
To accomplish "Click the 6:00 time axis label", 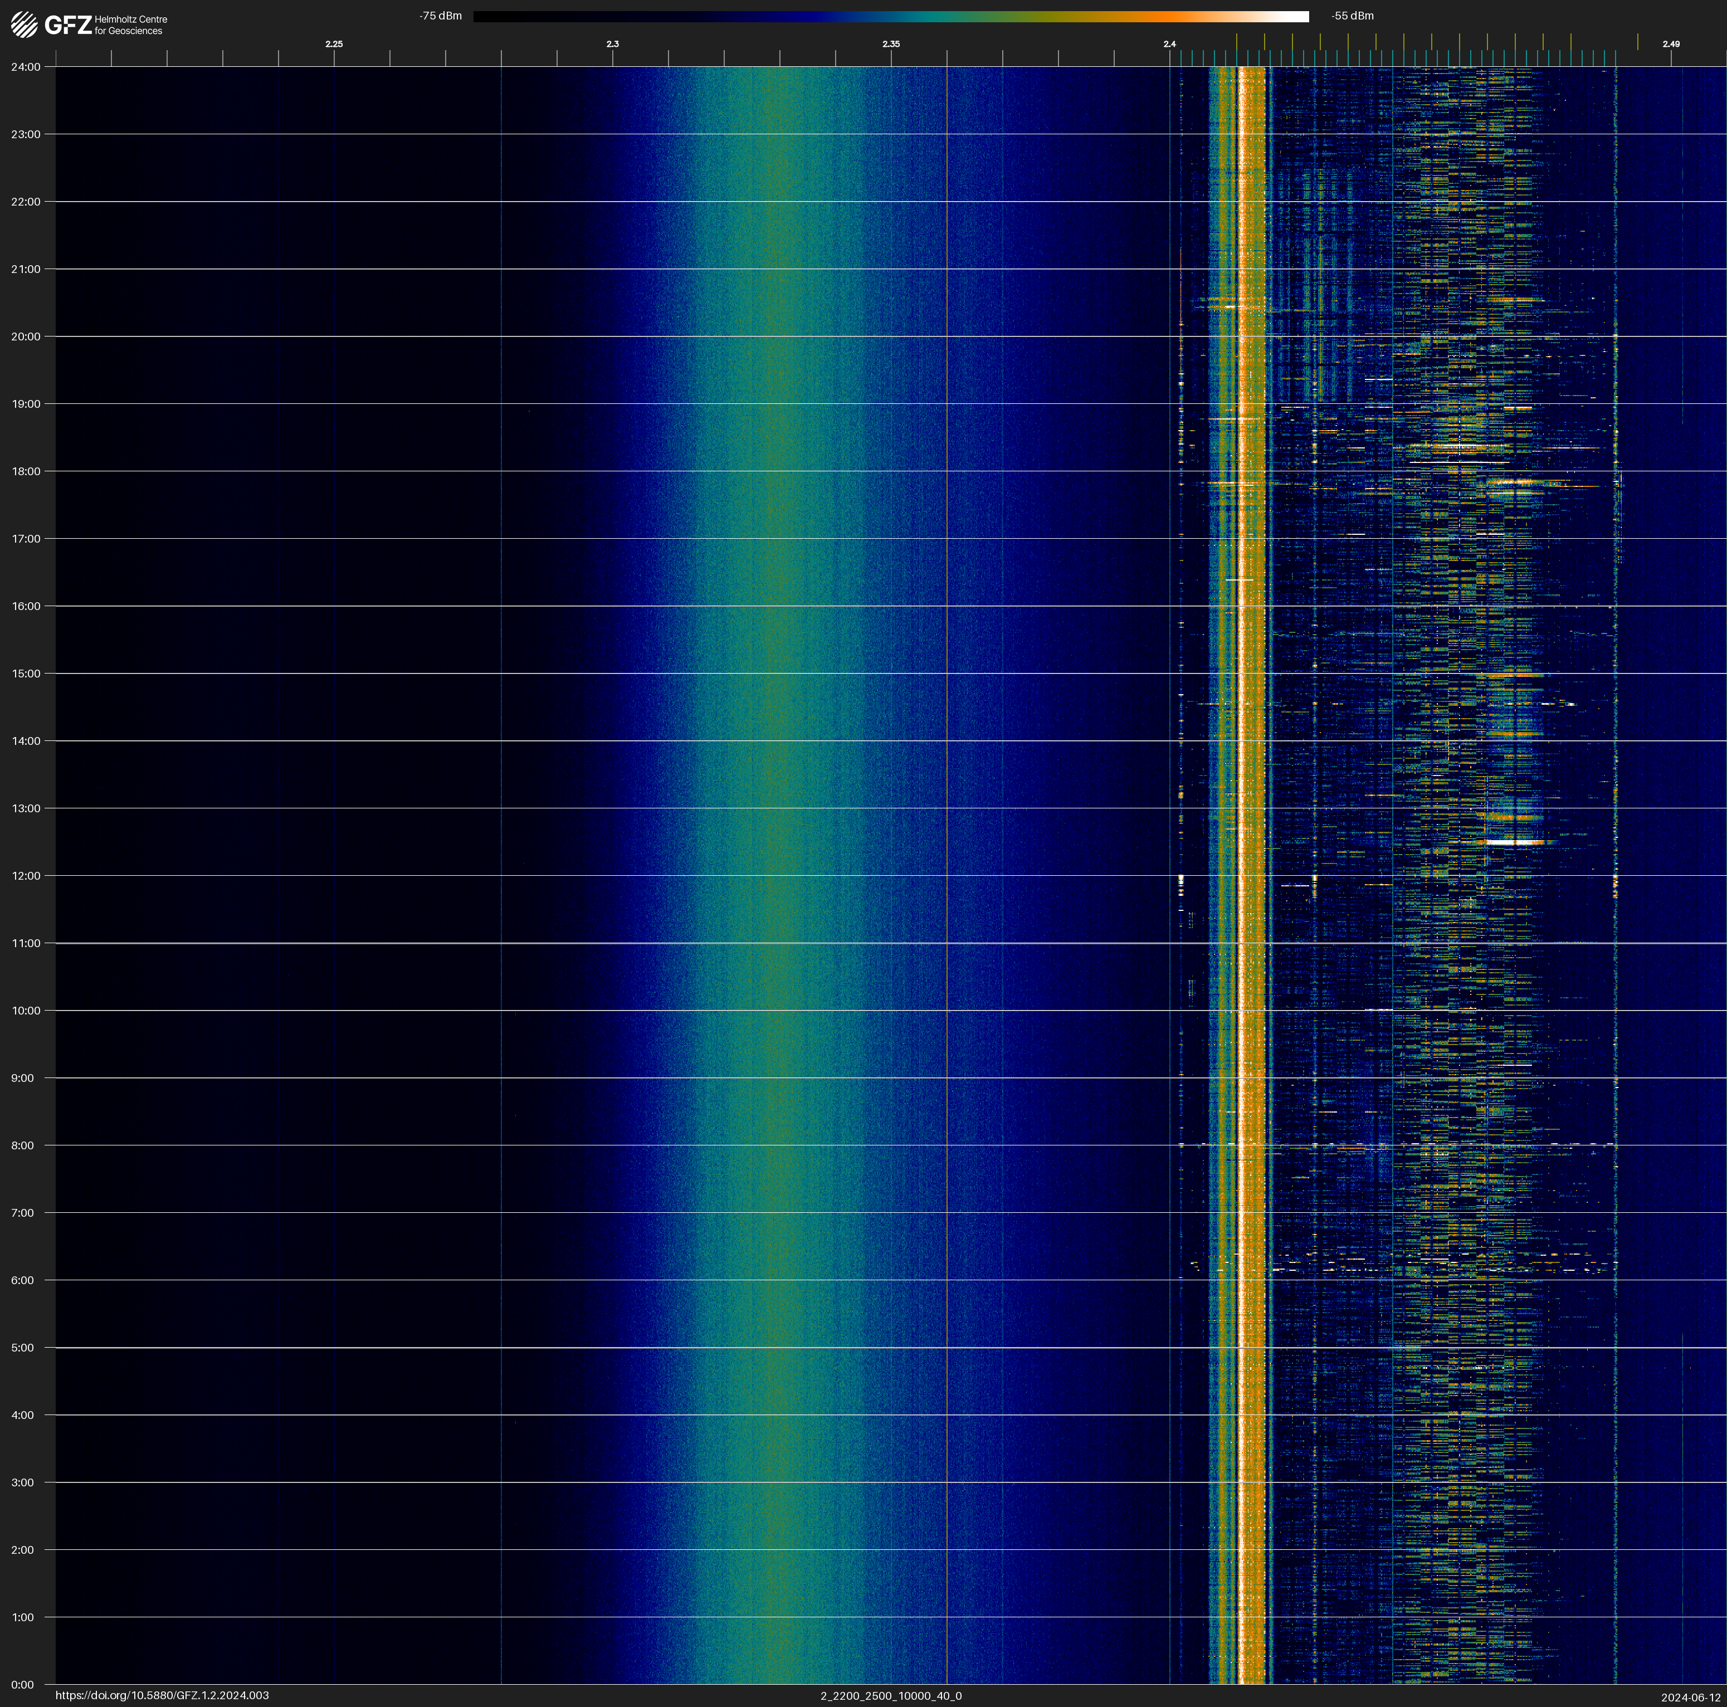I will point(23,1280).
